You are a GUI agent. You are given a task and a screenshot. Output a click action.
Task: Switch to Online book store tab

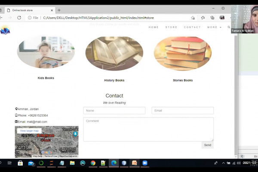point(28,10)
